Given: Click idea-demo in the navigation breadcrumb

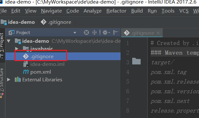Looking at the screenshot, I should click(21, 22).
